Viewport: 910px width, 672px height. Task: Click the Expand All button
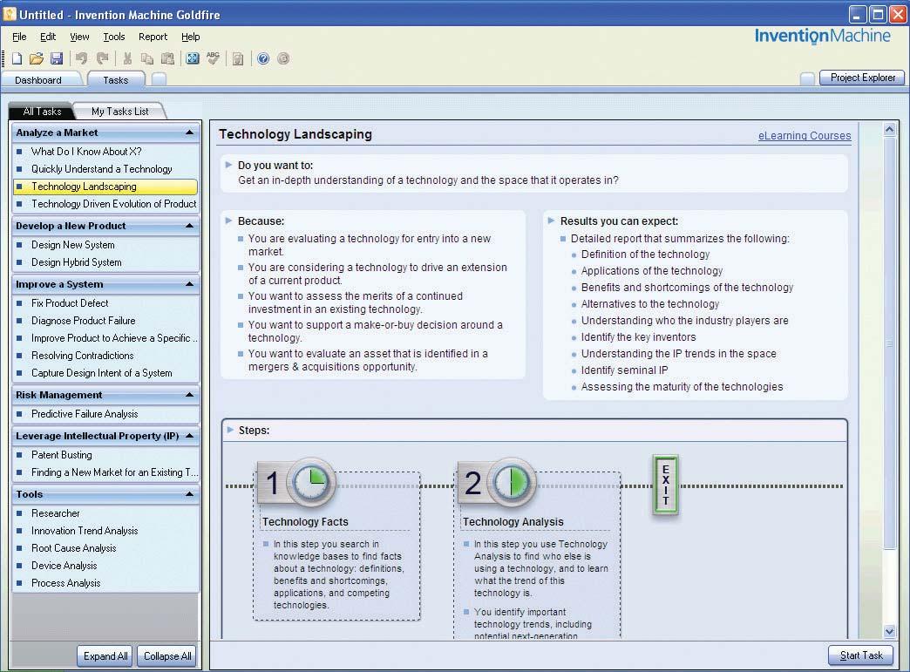tap(105, 656)
